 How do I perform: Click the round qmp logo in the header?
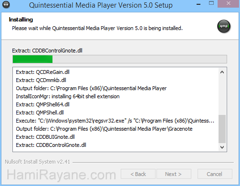pos(224,26)
